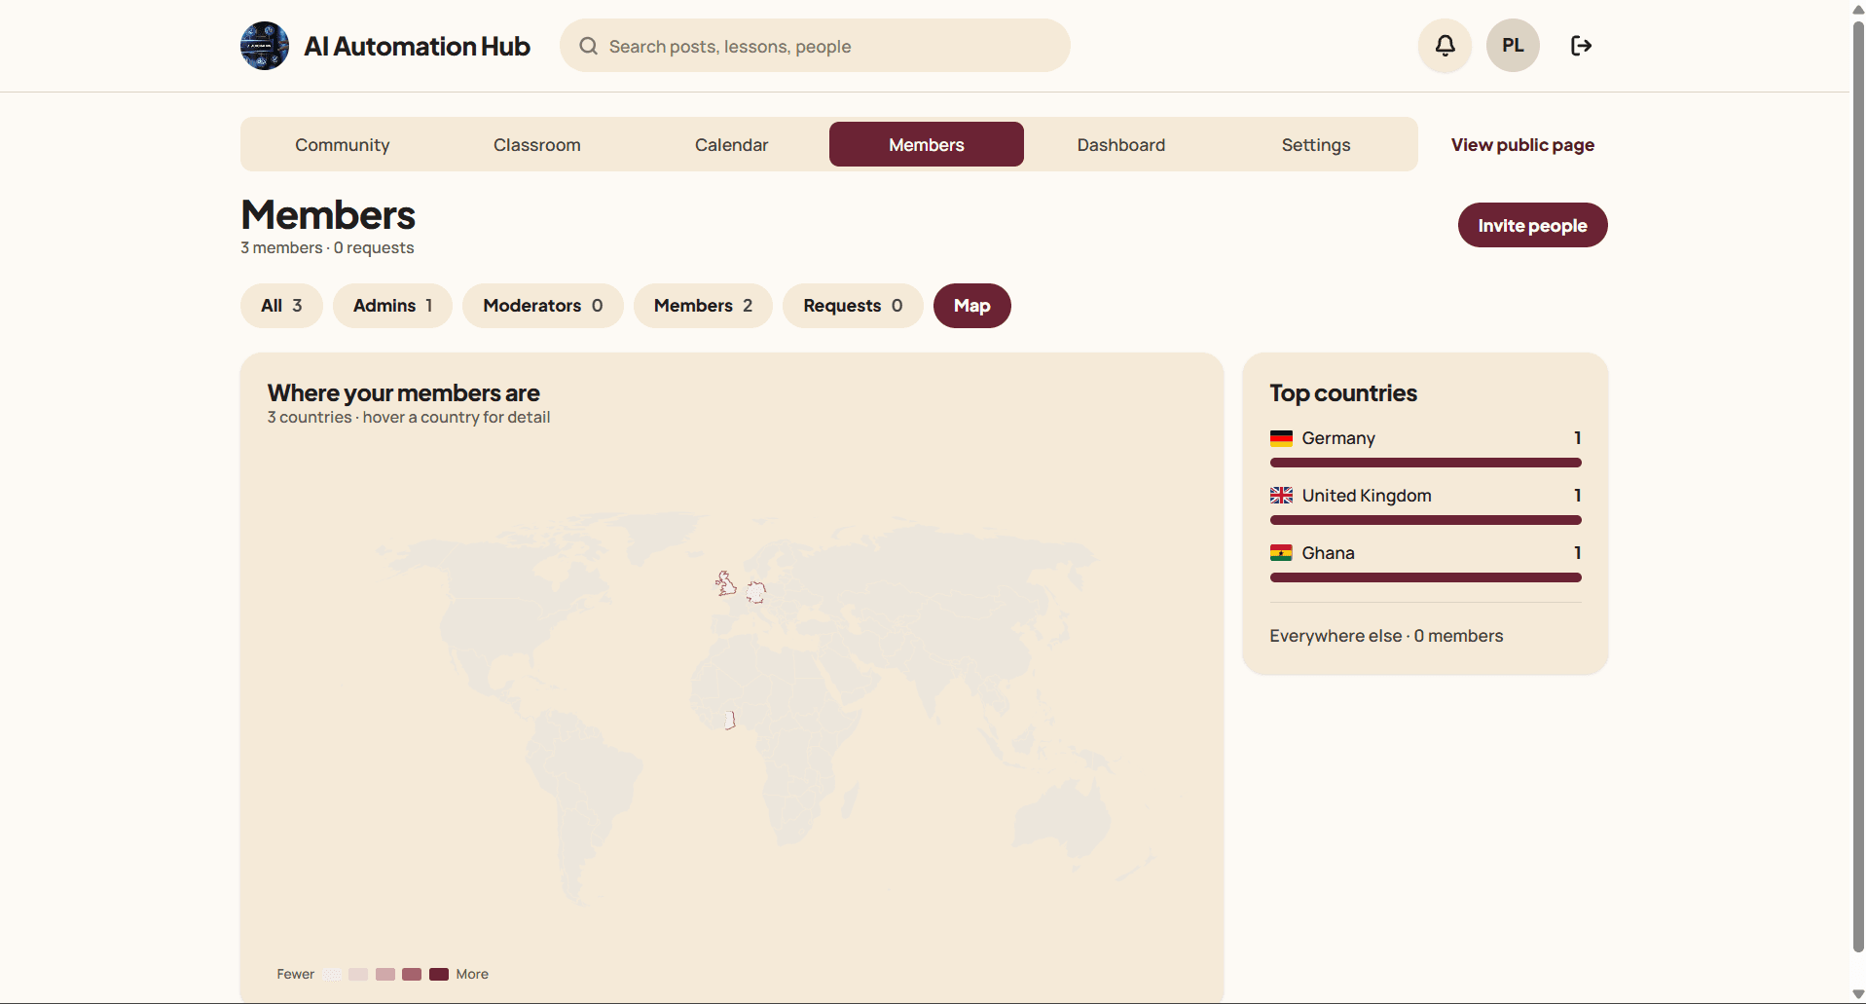Filter by Admins 1

392,306
